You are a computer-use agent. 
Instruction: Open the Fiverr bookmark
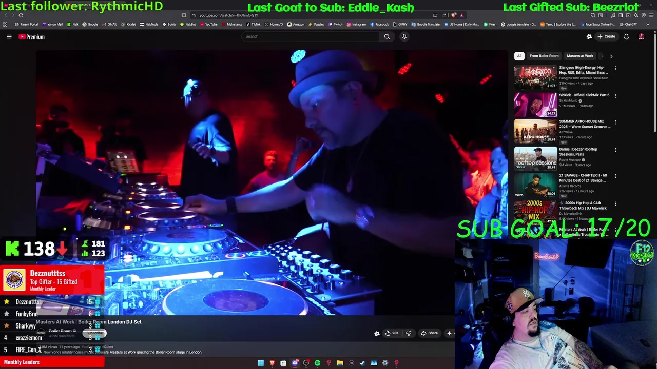point(490,24)
